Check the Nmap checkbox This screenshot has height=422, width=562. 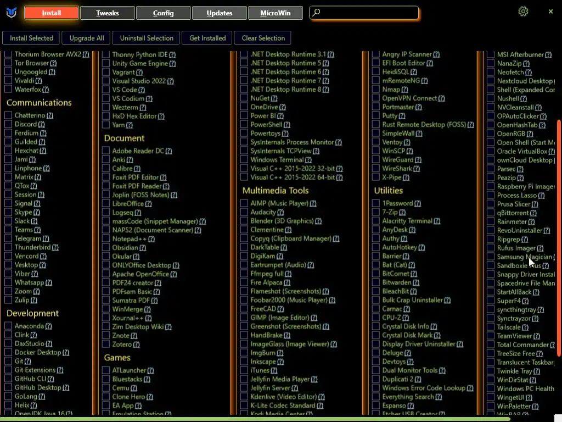[375, 90]
